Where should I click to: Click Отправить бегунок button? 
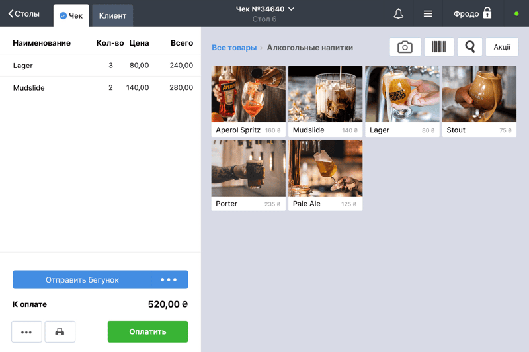[82, 280]
